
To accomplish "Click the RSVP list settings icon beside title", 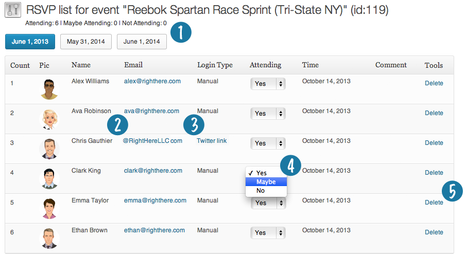I will pos(12,11).
